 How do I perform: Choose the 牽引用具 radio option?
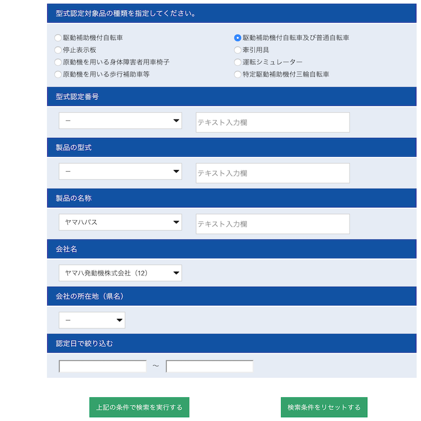pos(238,50)
